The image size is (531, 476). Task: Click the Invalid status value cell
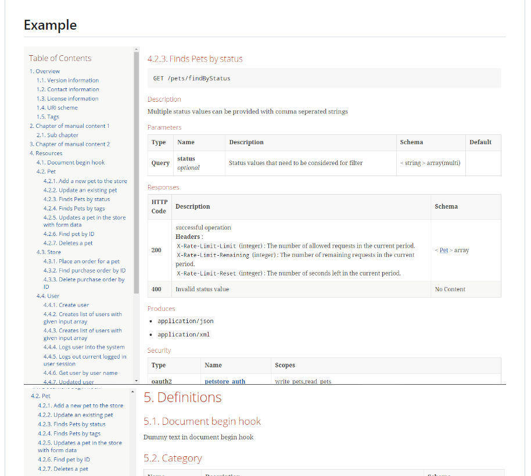pos(301,289)
